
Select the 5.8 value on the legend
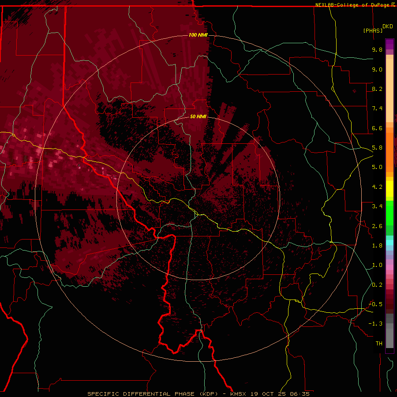377,148
